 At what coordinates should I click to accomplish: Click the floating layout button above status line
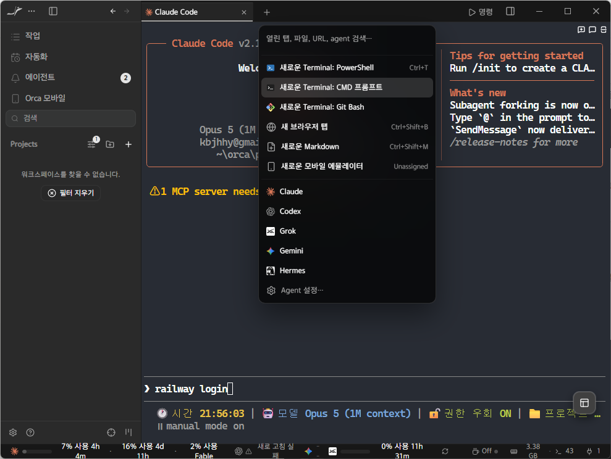tap(584, 403)
